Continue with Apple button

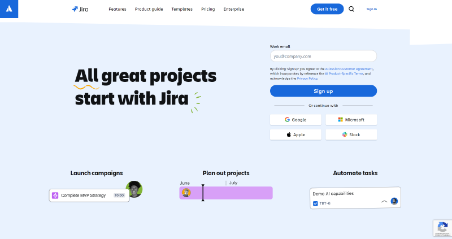click(x=295, y=134)
